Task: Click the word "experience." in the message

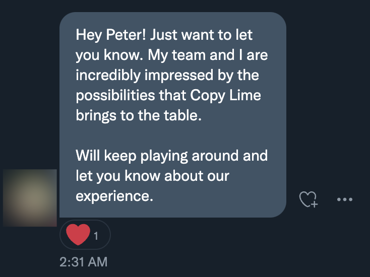Action: (114, 195)
